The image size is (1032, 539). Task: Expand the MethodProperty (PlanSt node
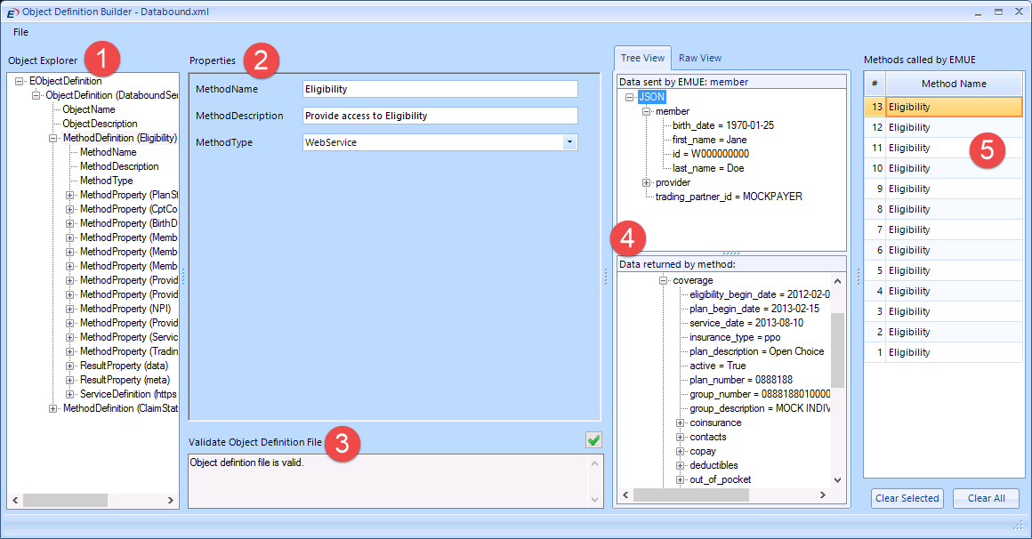(69, 195)
